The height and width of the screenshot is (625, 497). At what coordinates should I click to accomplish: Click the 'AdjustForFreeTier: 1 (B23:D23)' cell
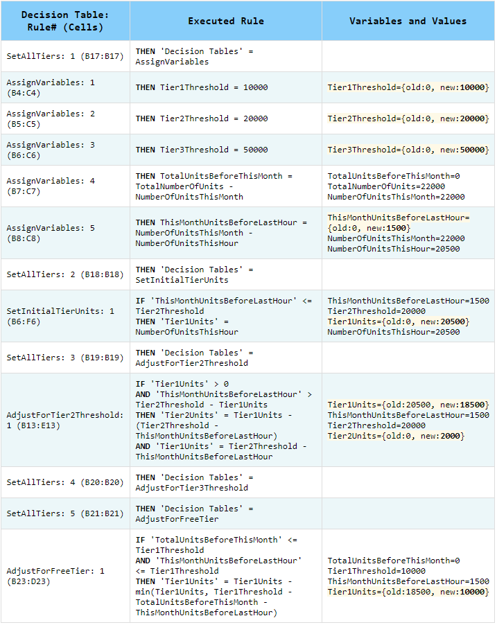pos(65,576)
